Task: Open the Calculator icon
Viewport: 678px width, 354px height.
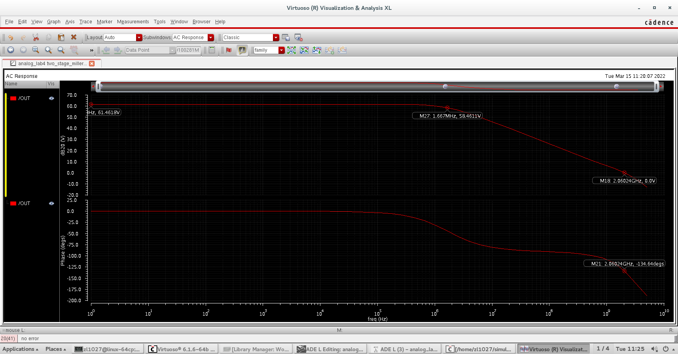Action: pyautogui.click(x=212, y=50)
